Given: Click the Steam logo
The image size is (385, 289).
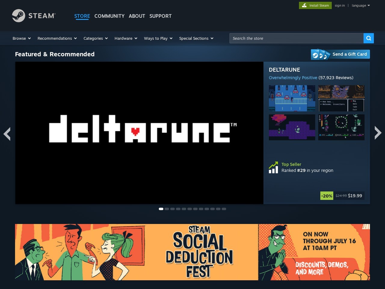Looking at the screenshot, I should (34, 16).
